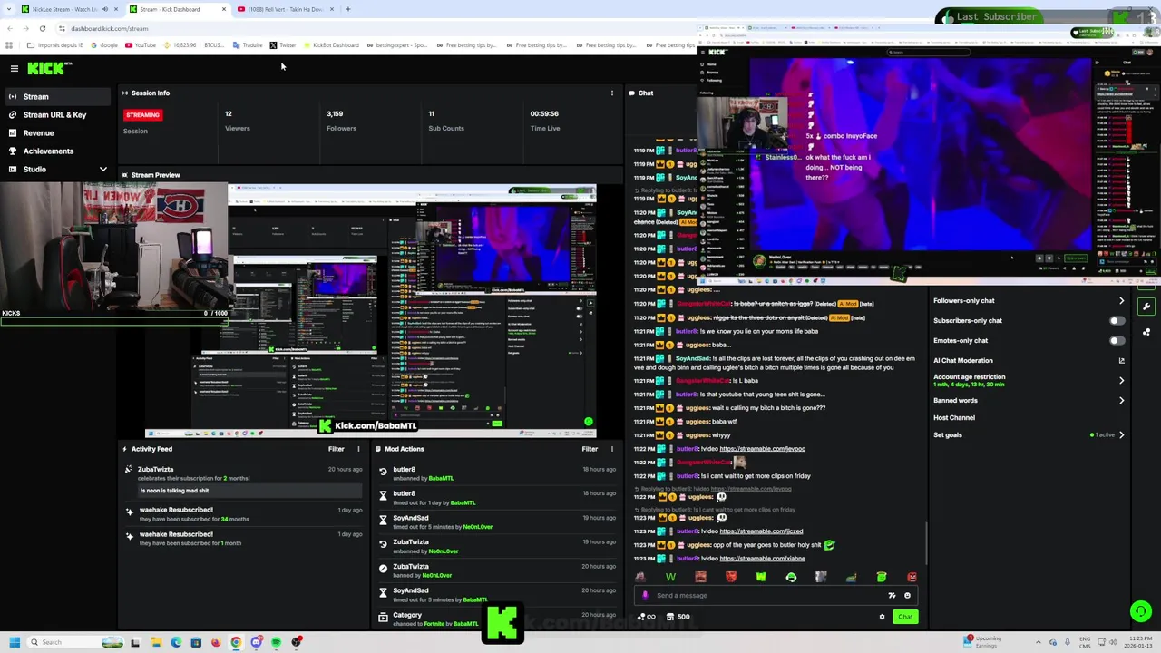This screenshot has height=653, width=1161.
Task: Open Session Info three-dot options
Action: pos(611,93)
